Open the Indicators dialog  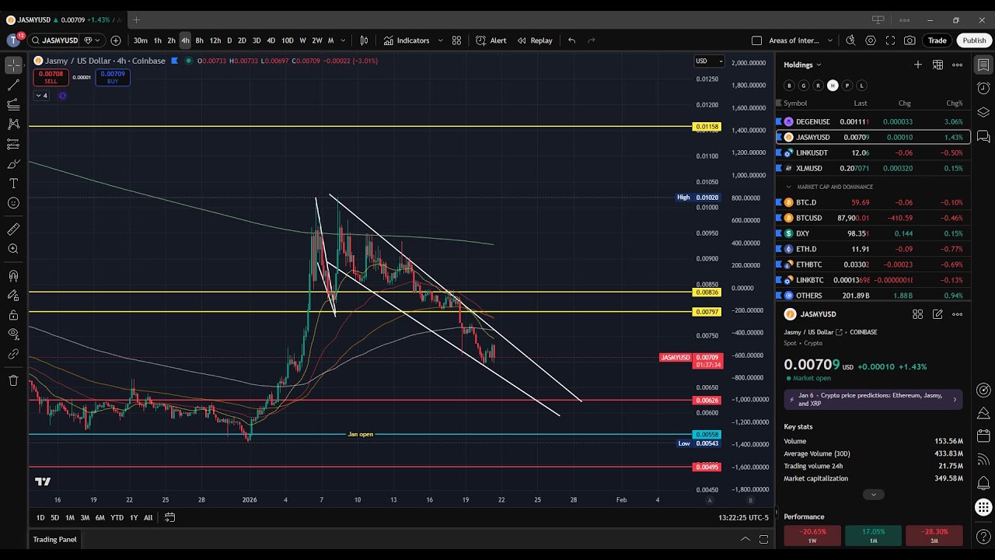(406, 40)
